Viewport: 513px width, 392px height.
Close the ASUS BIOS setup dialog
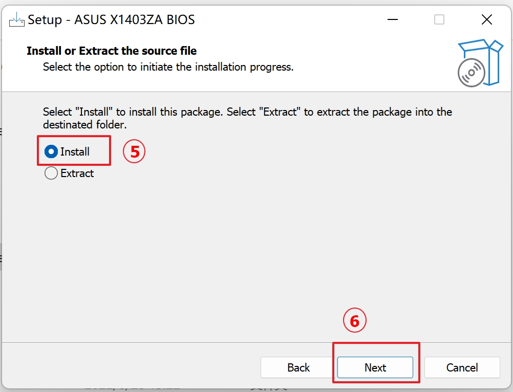(486, 20)
